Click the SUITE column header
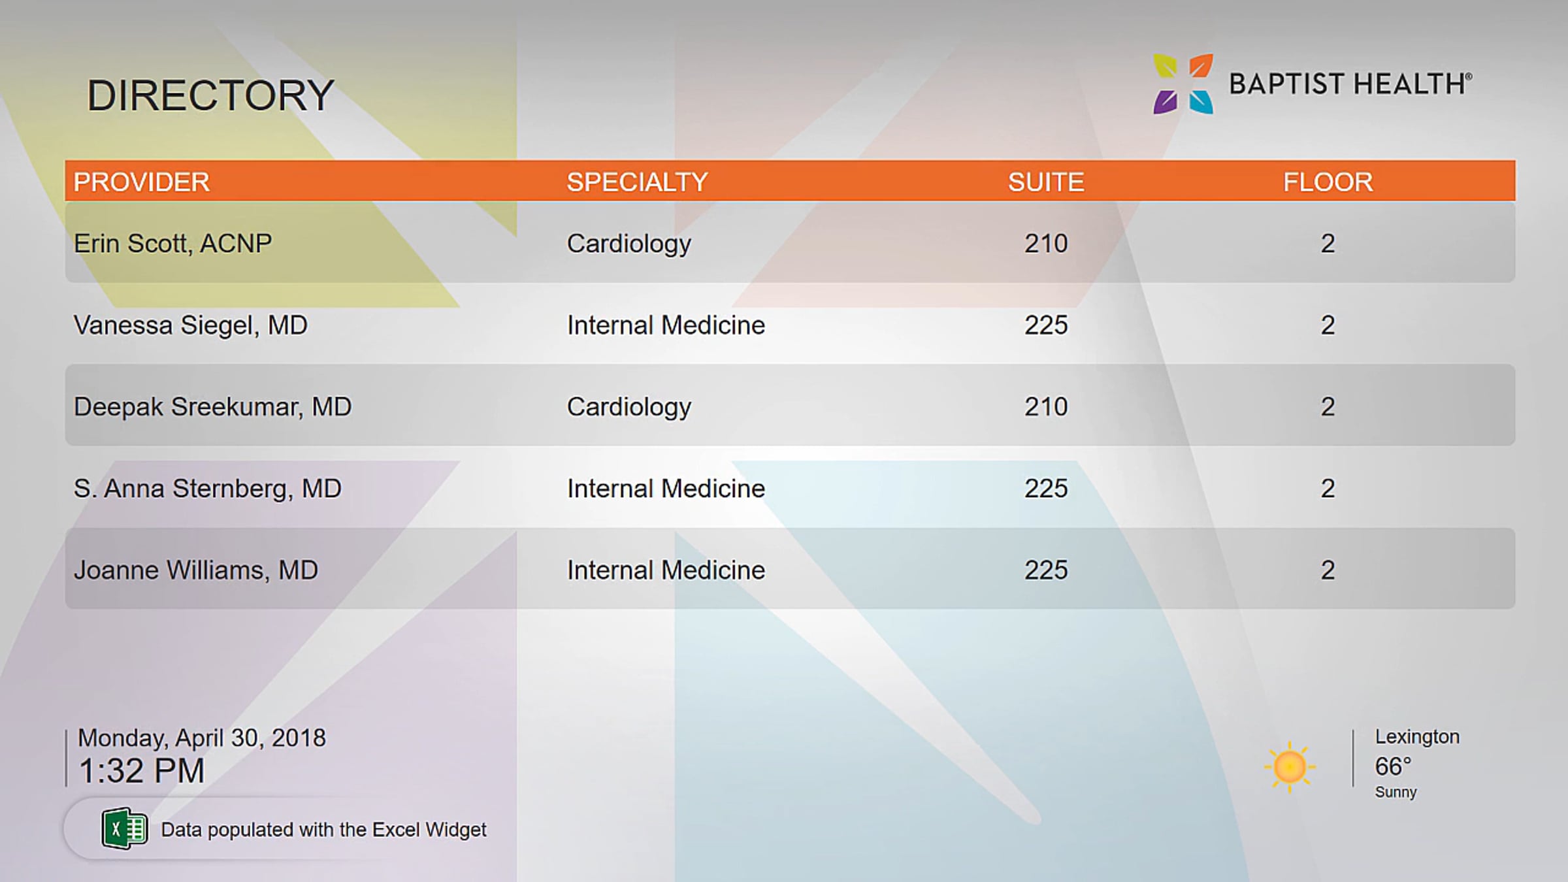1568x882 pixels. tap(1045, 182)
